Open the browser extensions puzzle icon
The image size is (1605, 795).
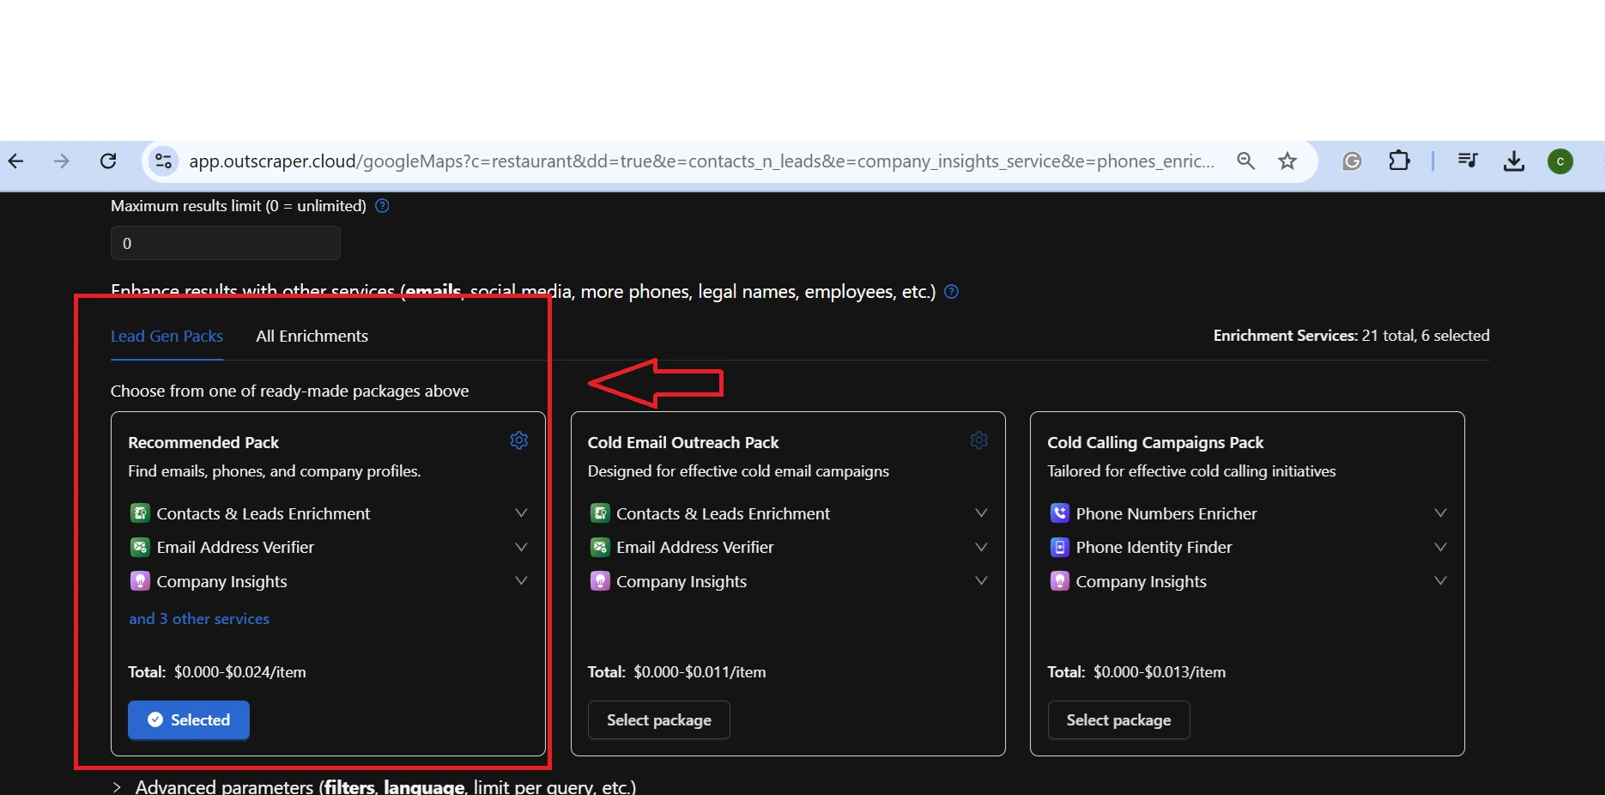click(1399, 161)
